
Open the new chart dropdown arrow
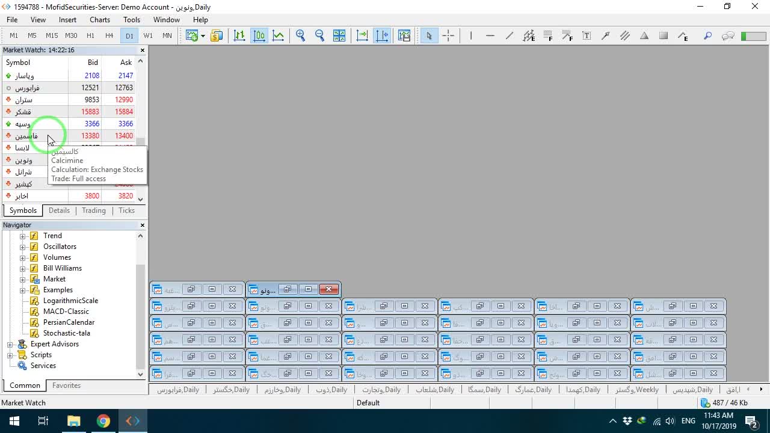coord(203,36)
